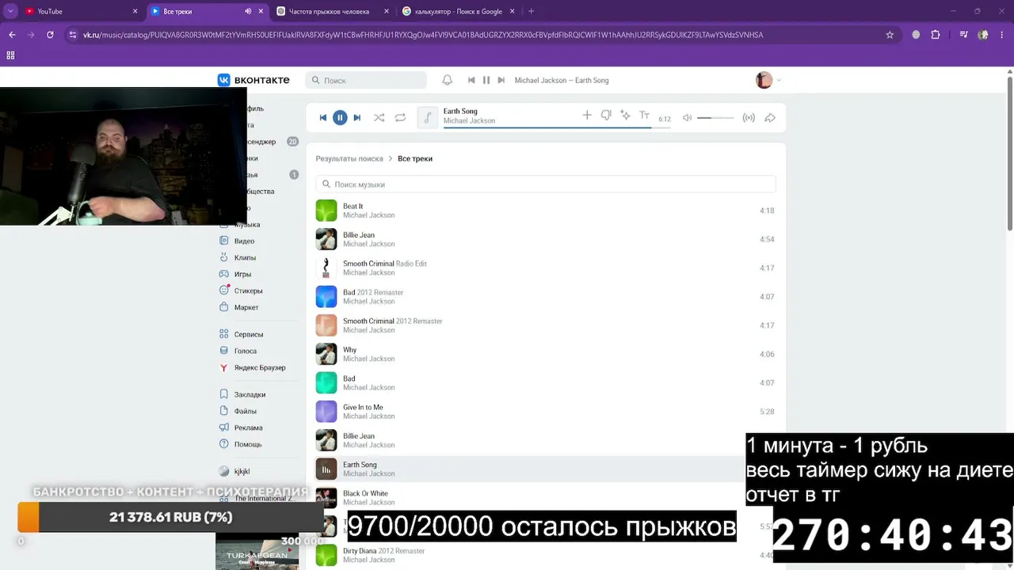Open the VKontakte logo home link
This screenshot has height=570, width=1014.
pos(253,80)
